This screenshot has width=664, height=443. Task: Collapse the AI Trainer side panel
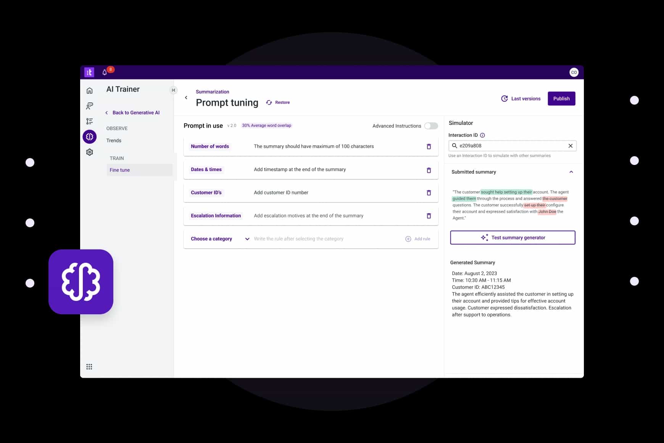(x=173, y=90)
